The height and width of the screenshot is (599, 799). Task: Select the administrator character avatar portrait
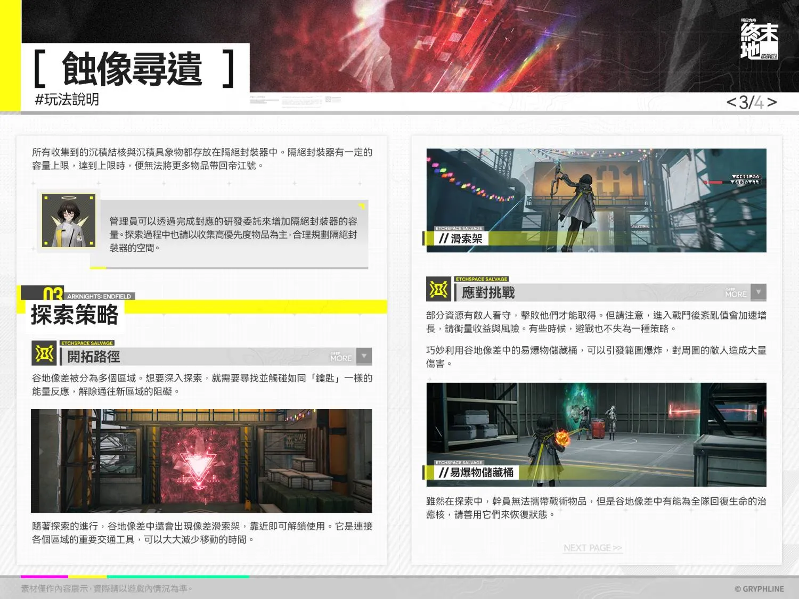pos(69,220)
